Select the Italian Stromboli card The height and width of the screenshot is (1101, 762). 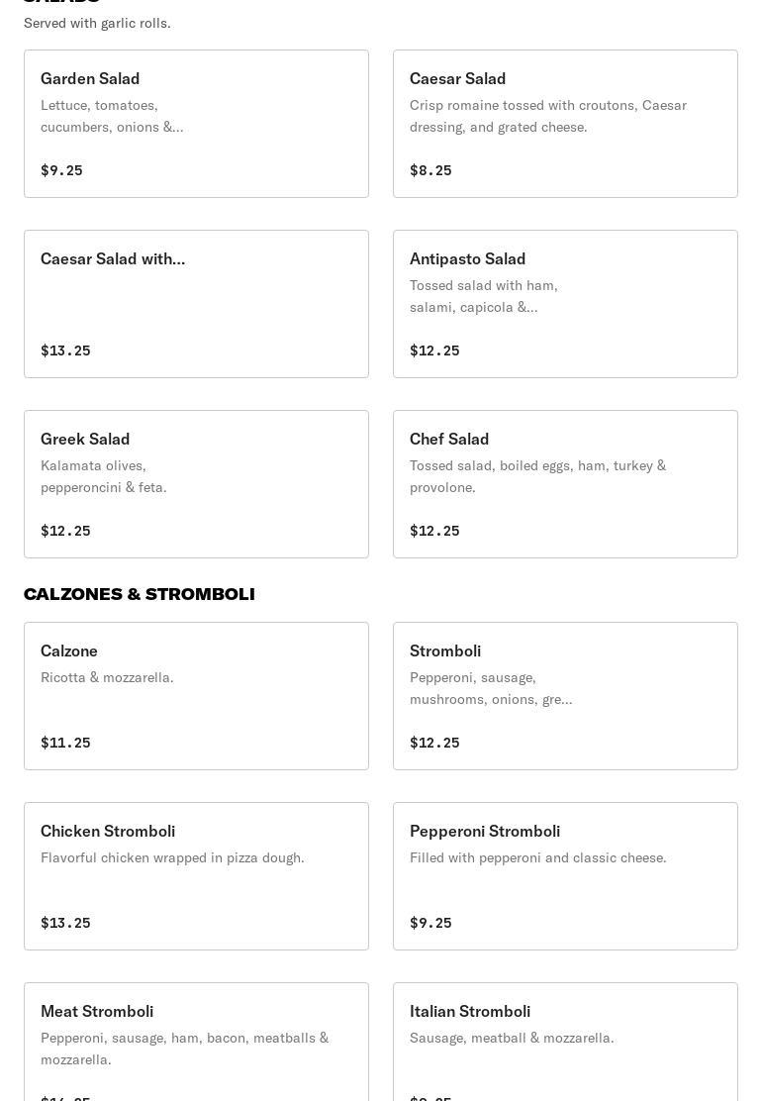click(565, 1042)
